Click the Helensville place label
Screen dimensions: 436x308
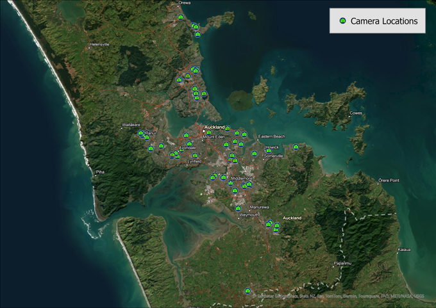(99, 44)
